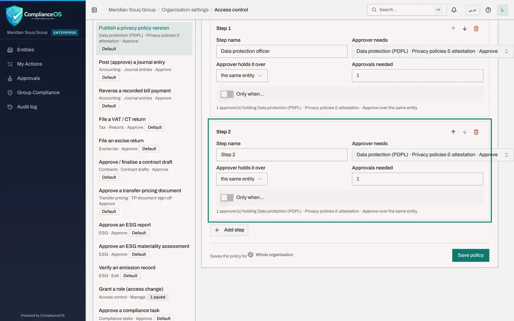Click the ComplianceOS logo

(x=34, y=15)
